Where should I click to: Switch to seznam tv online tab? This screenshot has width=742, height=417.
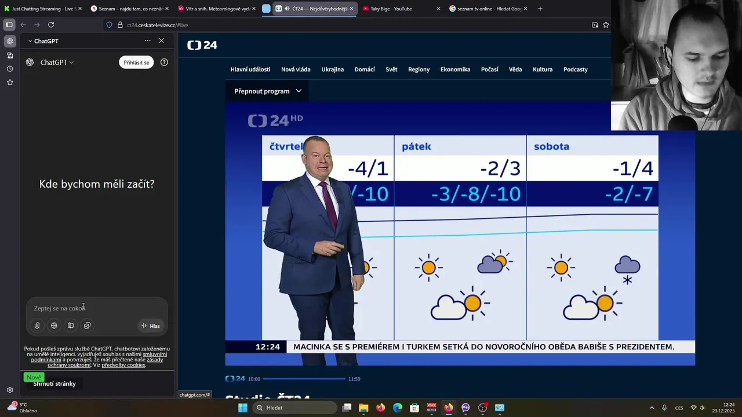point(487,9)
